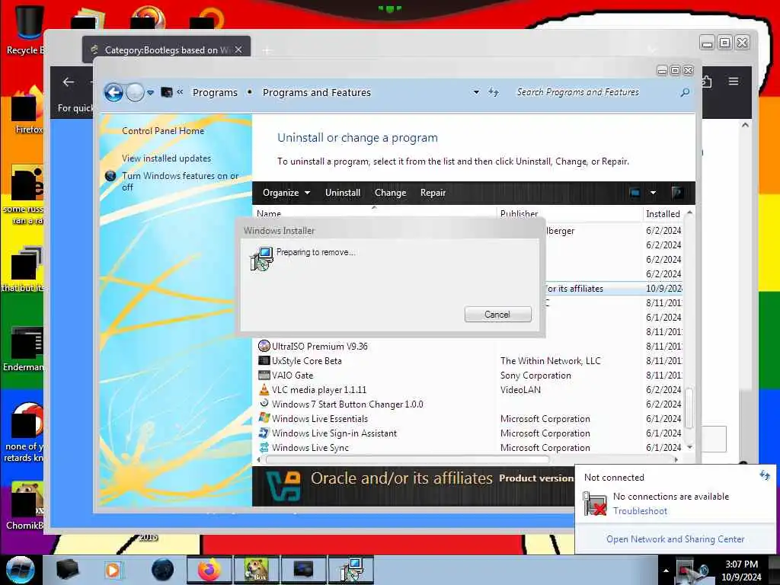This screenshot has height=585, width=780.
Task: Click Windows Live Essentials flag icon
Action: coord(264,418)
